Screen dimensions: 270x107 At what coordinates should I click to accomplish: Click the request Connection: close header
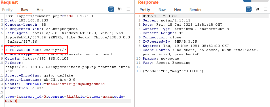tap(24, 88)
